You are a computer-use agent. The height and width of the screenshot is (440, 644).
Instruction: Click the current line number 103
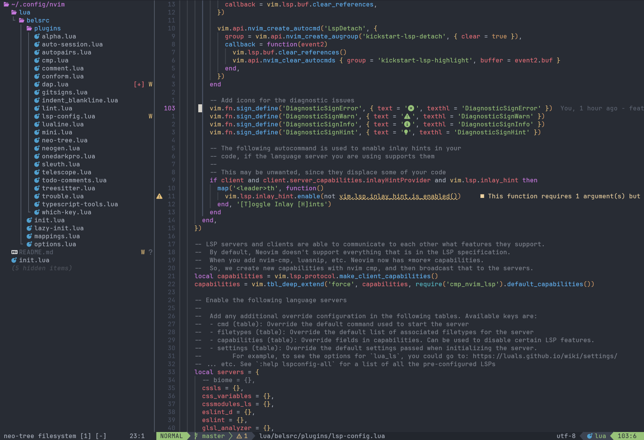(x=170, y=108)
